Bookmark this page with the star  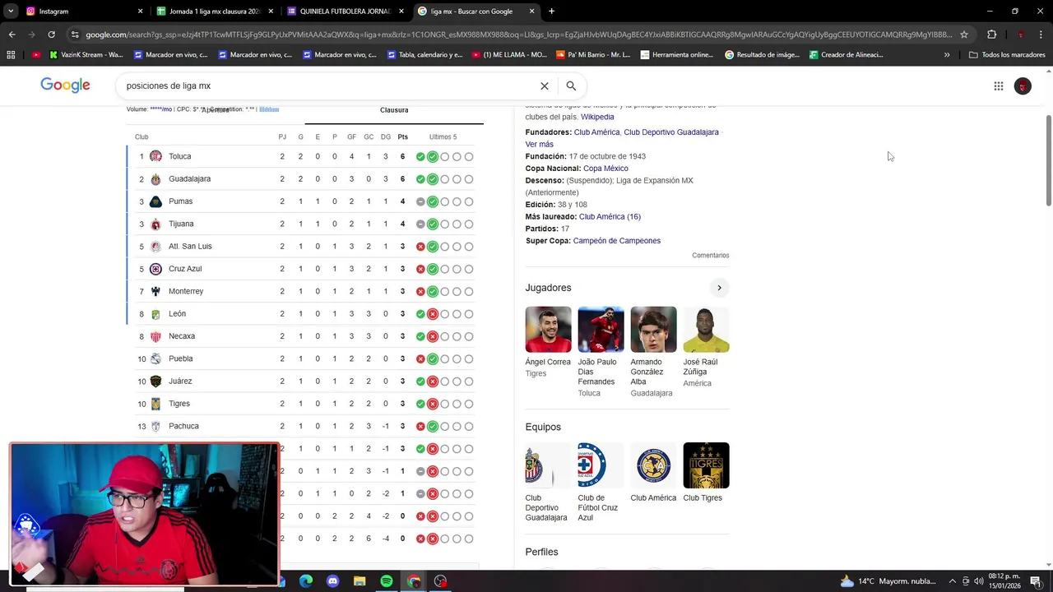tap(964, 35)
